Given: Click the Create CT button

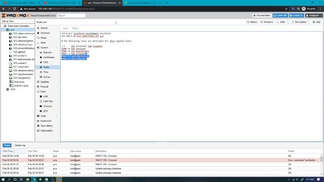Looking at the screenshot, I should 297,16.
